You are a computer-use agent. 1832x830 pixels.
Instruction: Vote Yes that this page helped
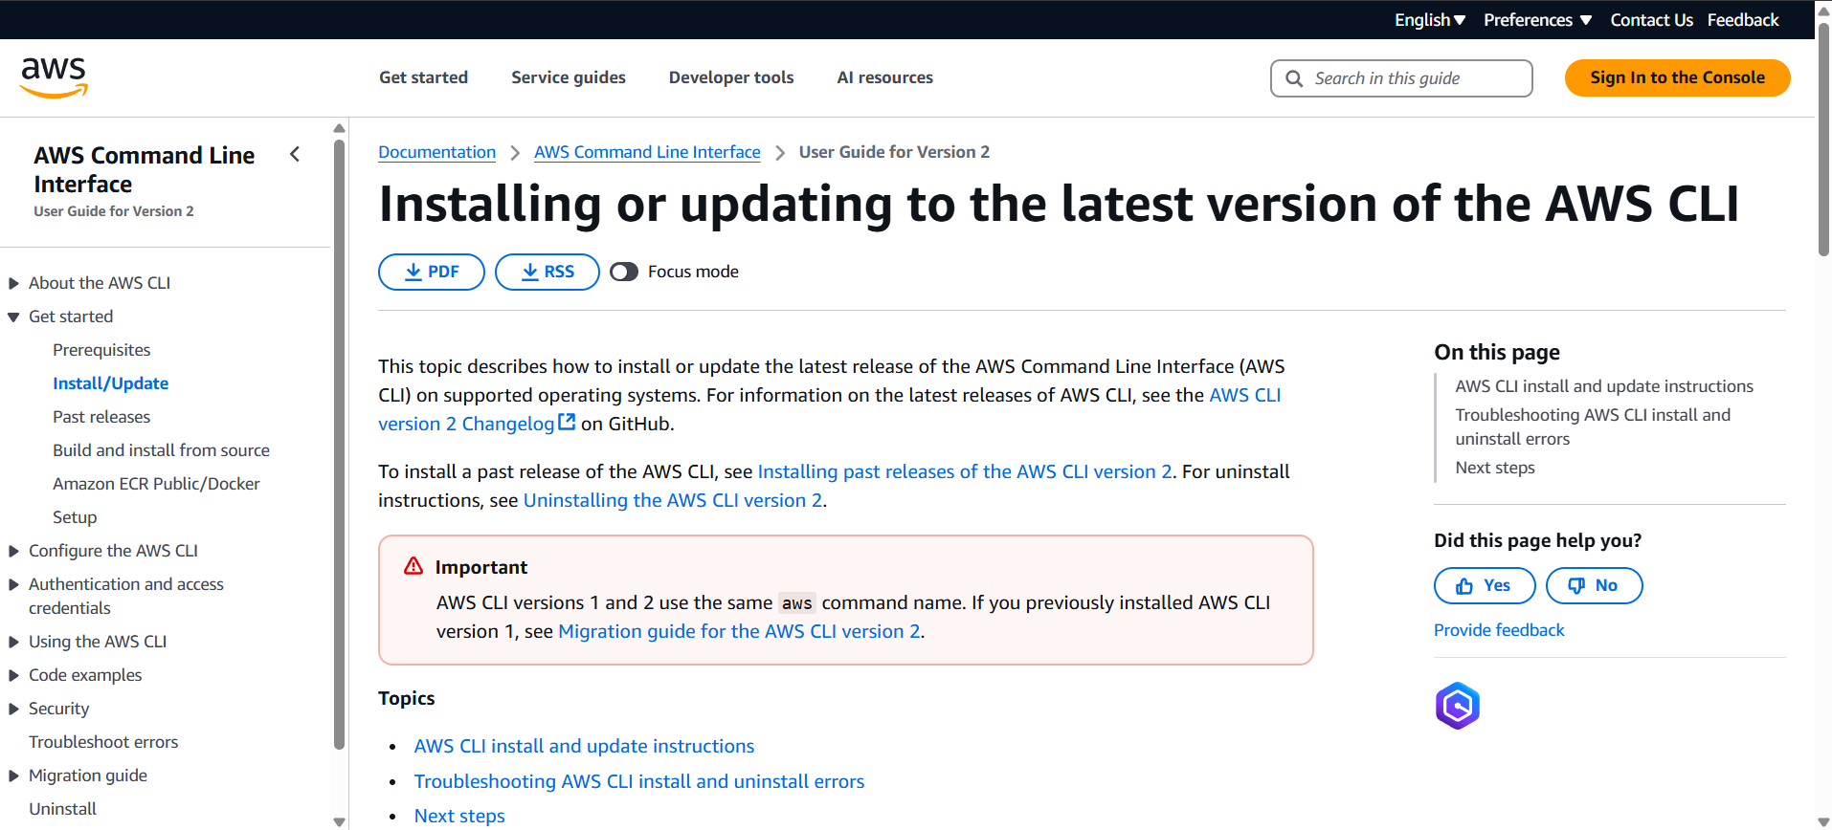1485,585
